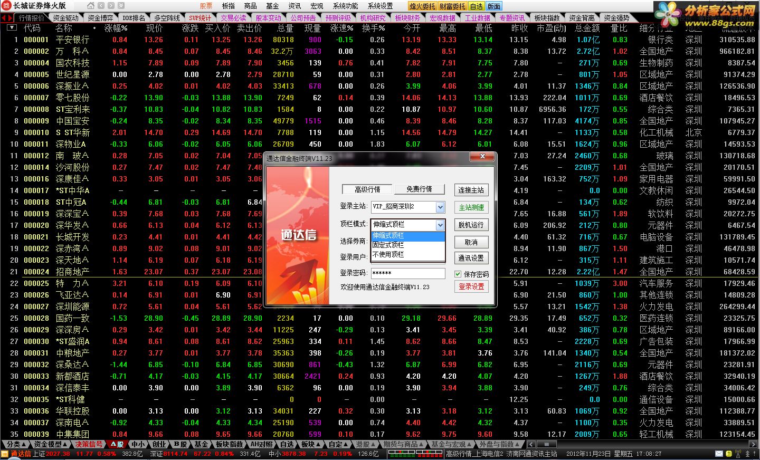Open the double-chevron drop icon in title bar

click(x=120, y=6)
